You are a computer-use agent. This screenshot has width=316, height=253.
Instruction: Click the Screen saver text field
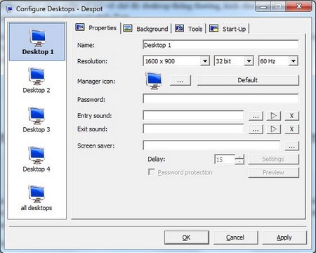pyautogui.click(x=211, y=145)
